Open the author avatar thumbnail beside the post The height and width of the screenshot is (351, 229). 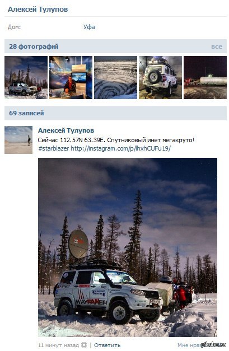(x=18, y=140)
